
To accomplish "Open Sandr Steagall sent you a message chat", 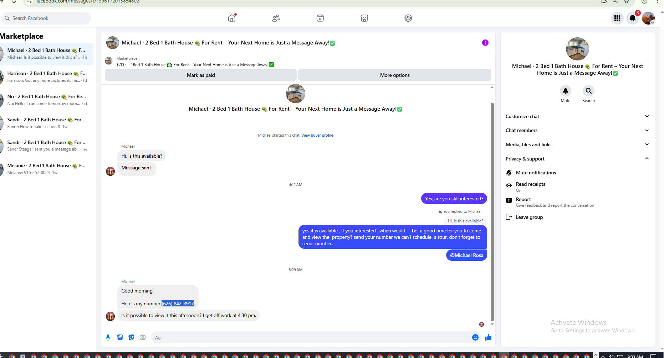I will point(46,146).
